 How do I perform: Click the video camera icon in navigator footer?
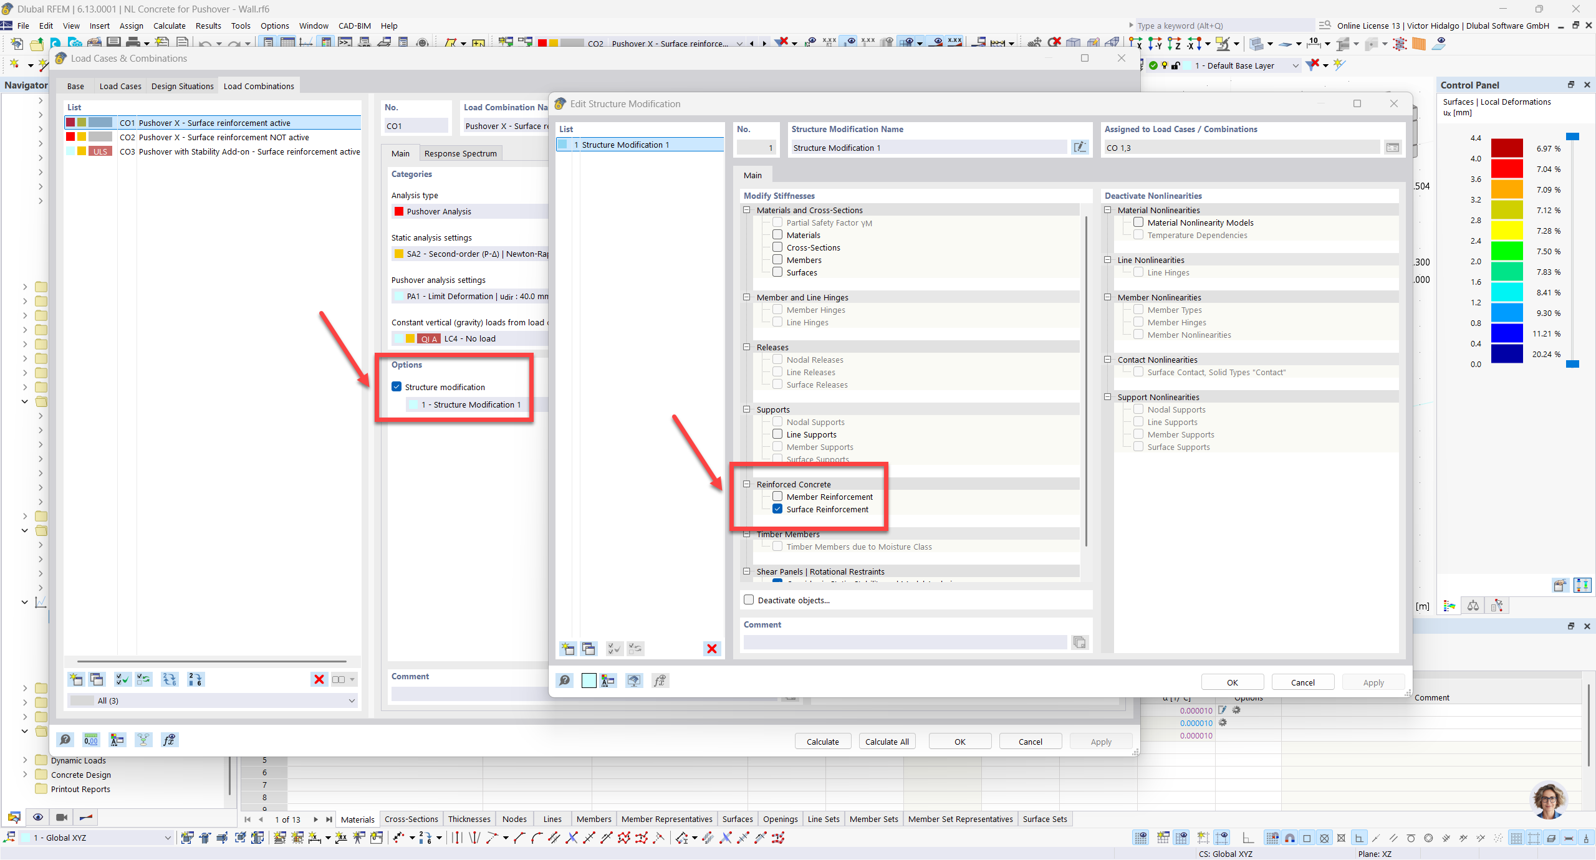click(x=62, y=817)
